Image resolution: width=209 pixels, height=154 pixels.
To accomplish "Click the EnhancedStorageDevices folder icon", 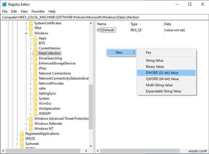I will coord(35,63).
